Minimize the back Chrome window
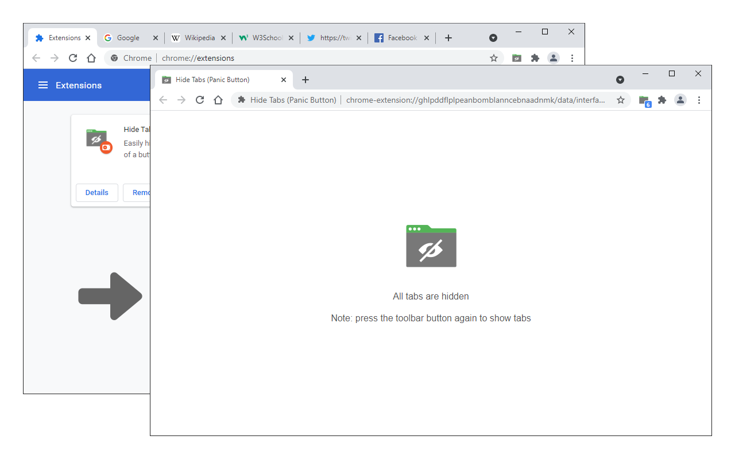Image resolution: width=735 pixels, height=459 pixels. [519, 32]
